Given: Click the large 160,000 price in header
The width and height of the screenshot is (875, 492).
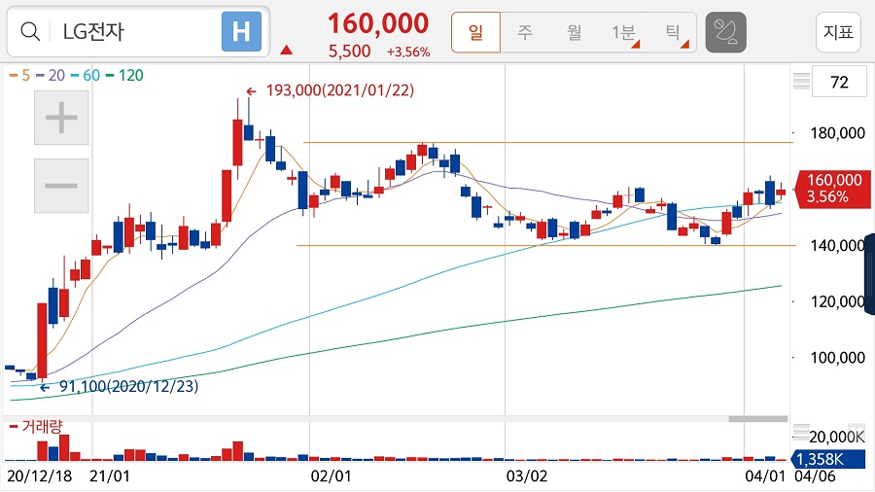Looking at the screenshot, I should (x=378, y=23).
